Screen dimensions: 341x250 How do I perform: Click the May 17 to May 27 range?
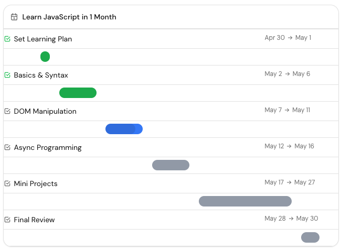tap(290, 182)
